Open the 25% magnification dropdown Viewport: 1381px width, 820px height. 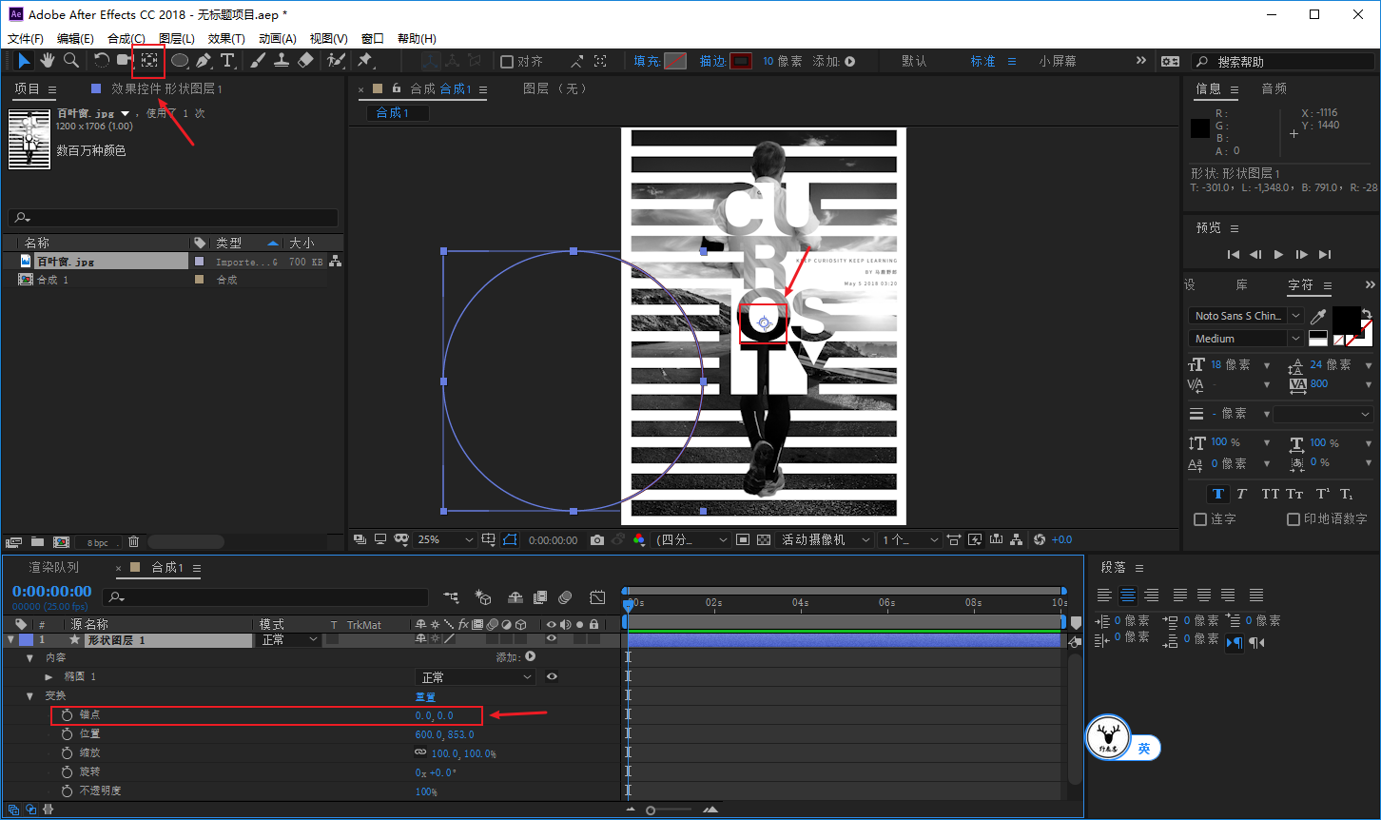(x=445, y=539)
